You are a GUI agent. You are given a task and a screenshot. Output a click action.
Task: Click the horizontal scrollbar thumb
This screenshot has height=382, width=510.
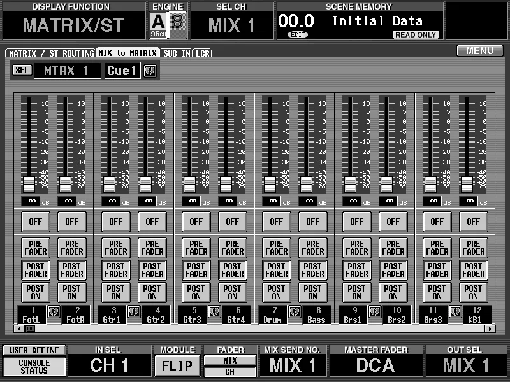click(30, 329)
